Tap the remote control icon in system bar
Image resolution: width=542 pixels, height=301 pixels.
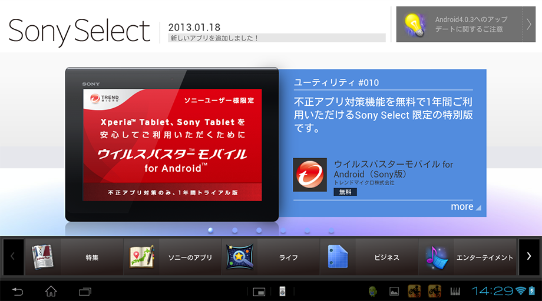tap(282, 292)
